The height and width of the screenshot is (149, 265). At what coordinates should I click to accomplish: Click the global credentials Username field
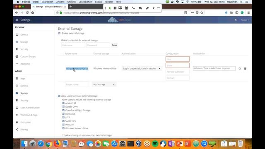pos(73,45)
